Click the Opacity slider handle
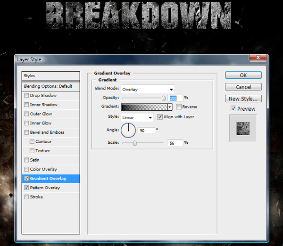 click(x=163, y=98)
